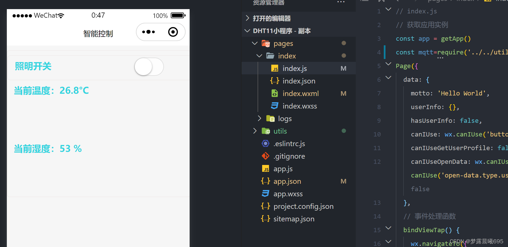Click the JS icon of app.js
Viewport: 508px width, 247px height.
point(266,169)
